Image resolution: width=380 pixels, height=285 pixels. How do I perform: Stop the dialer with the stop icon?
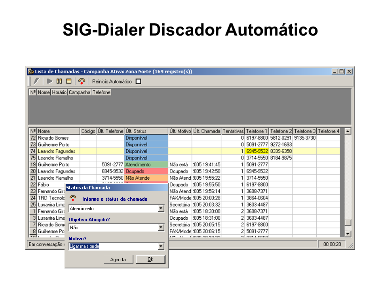pyautogui.click(x=69, y=81)
